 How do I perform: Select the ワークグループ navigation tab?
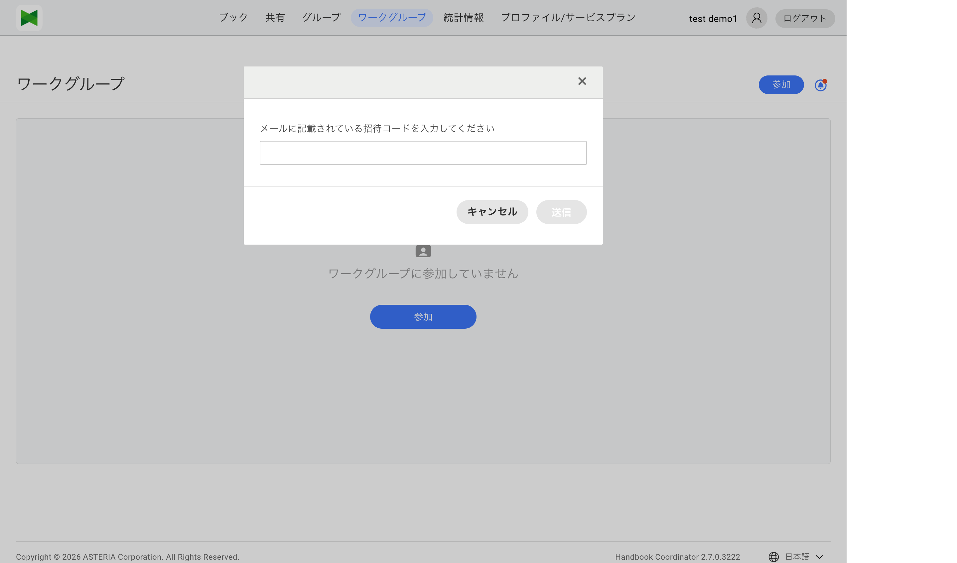(x=392, y=18)
